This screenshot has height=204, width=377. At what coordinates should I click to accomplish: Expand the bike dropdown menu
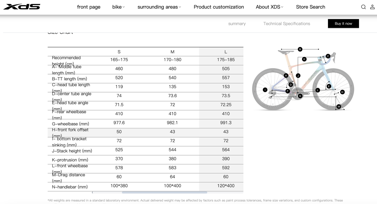tap(118, 7)
